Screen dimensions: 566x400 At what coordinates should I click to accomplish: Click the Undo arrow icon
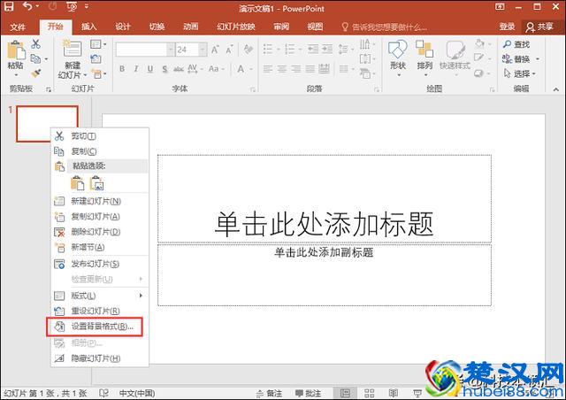(27, 6)
